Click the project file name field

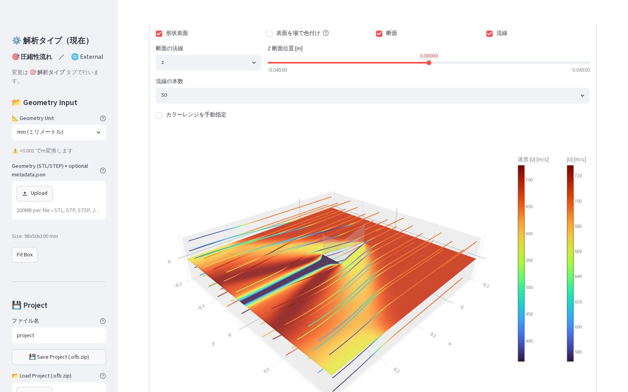59,336
